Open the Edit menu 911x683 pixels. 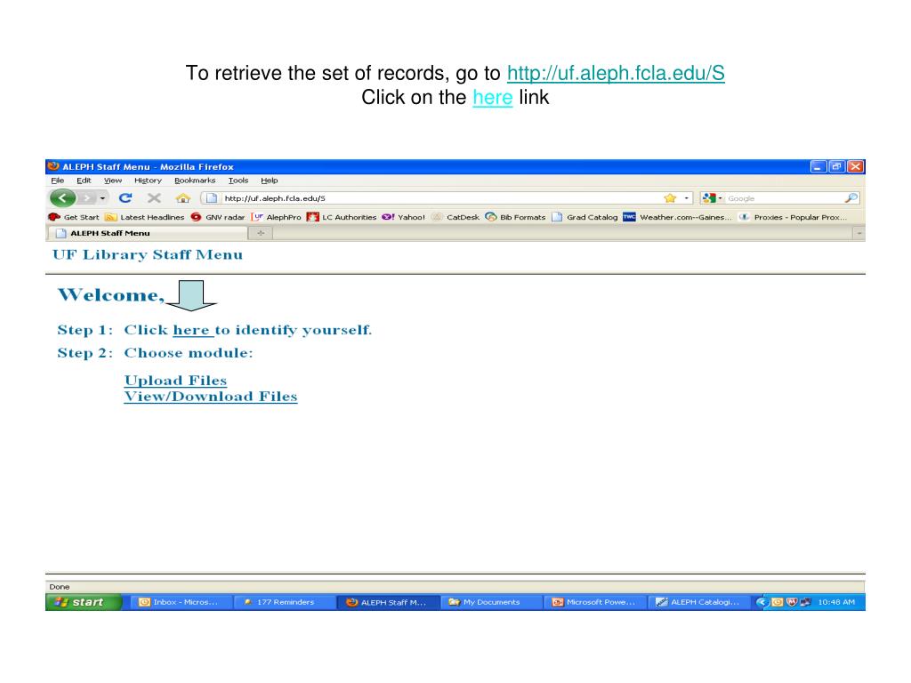click(x=84, y=181)
